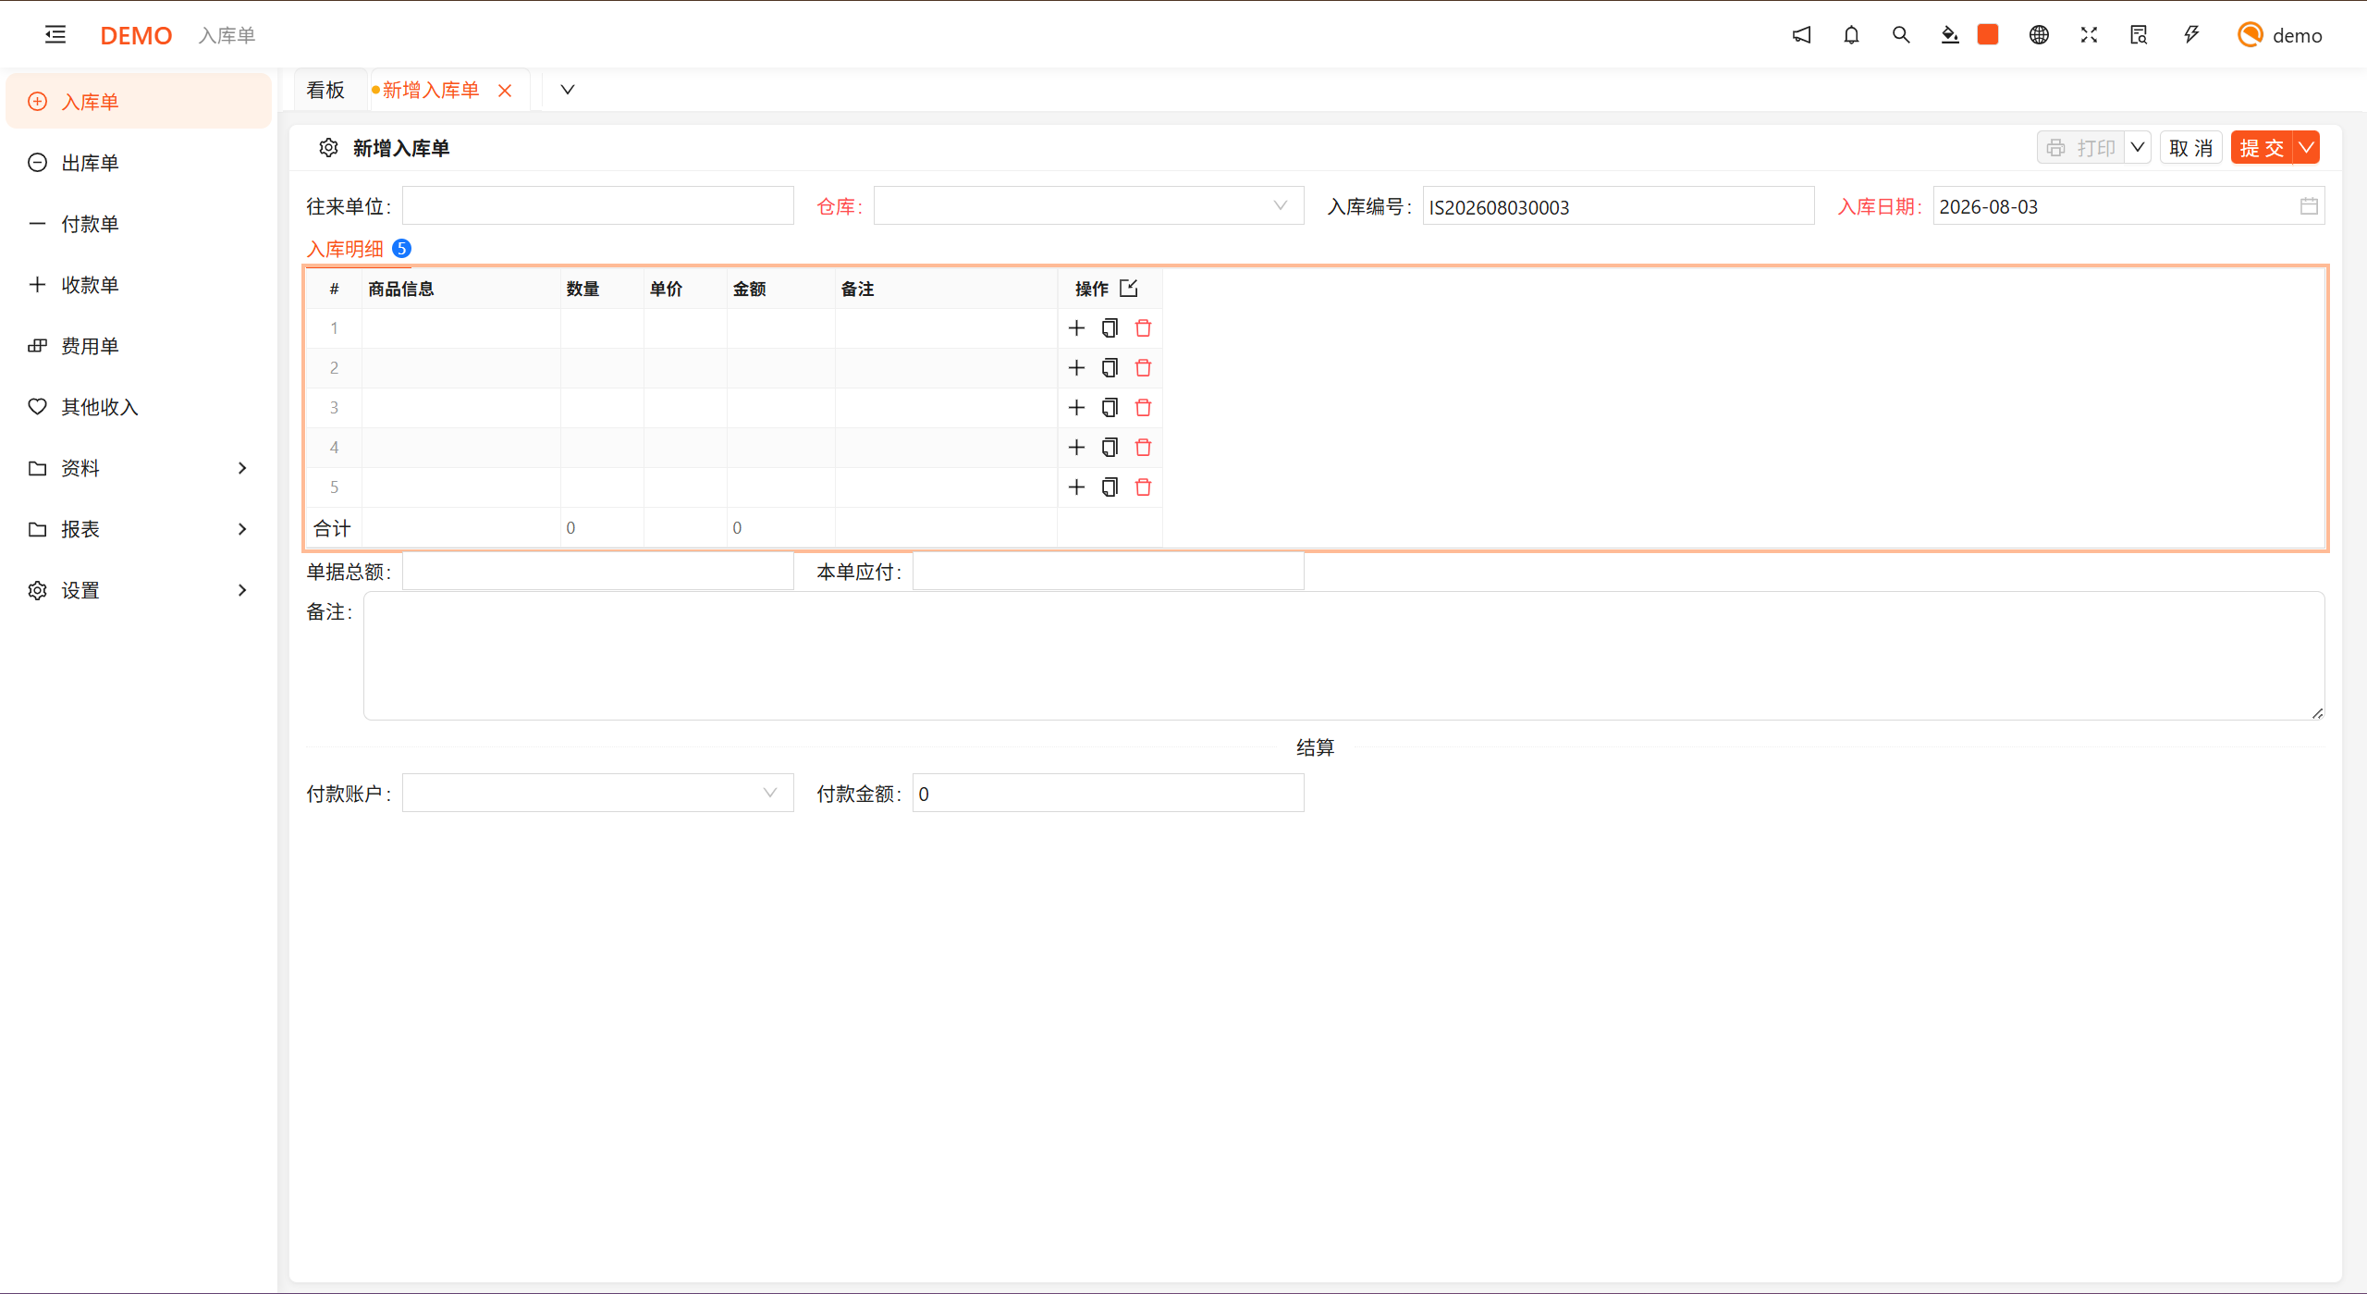The image size is (2367, 1294).
Task: Open the form settings gear icon
Action: click(328, 148)
